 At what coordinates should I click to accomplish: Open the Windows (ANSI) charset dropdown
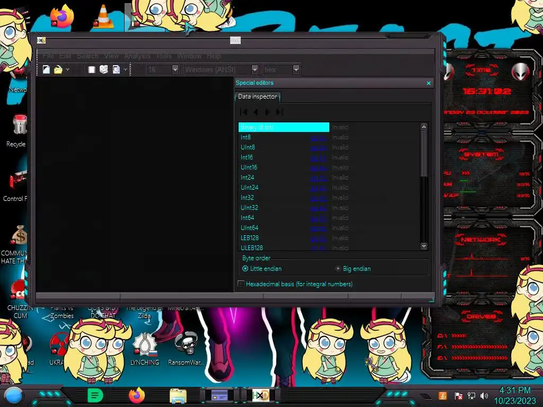pos(255,69)
